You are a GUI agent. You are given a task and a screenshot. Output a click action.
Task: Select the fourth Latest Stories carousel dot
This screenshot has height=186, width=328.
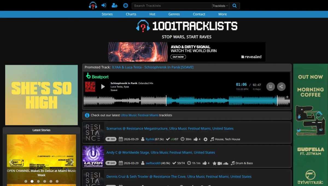[45, 181]
